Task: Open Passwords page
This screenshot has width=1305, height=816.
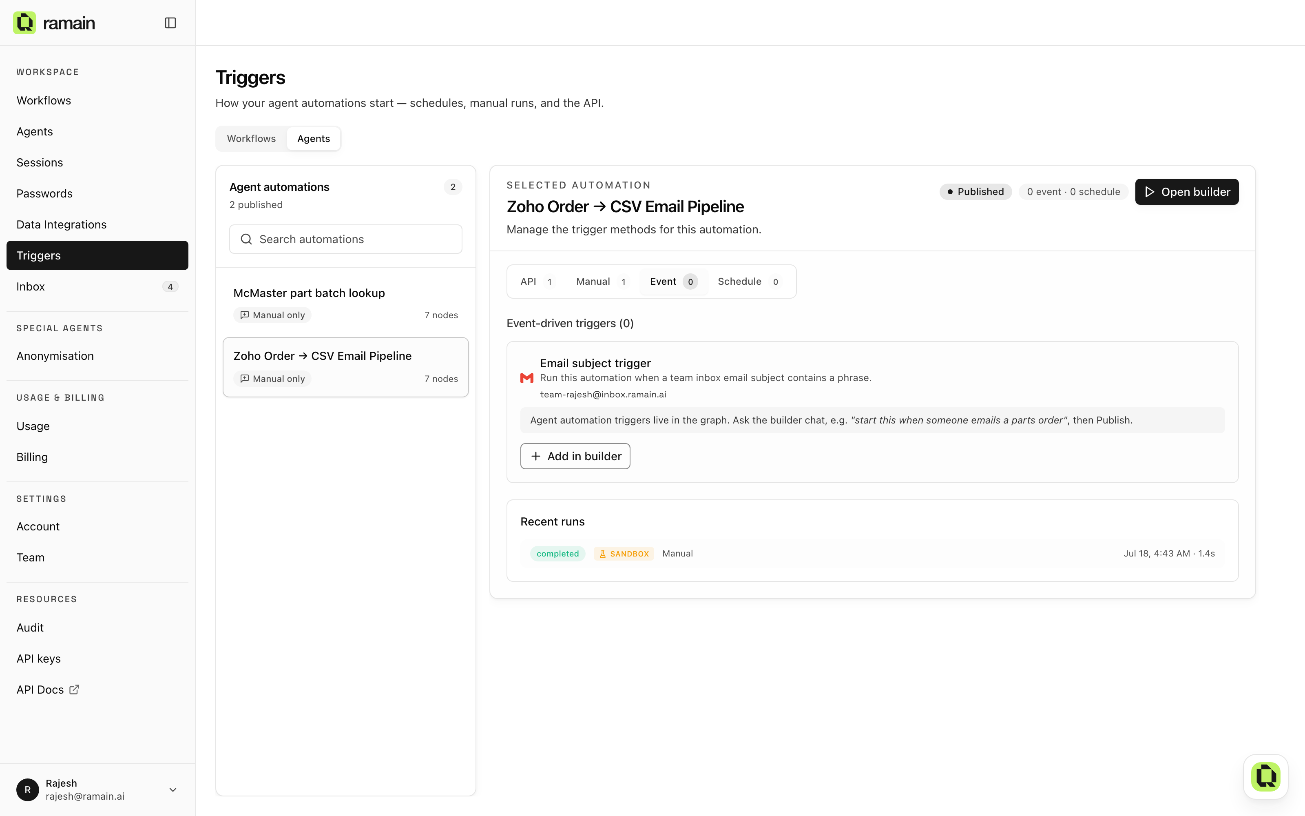Action: tap(97, 193)
